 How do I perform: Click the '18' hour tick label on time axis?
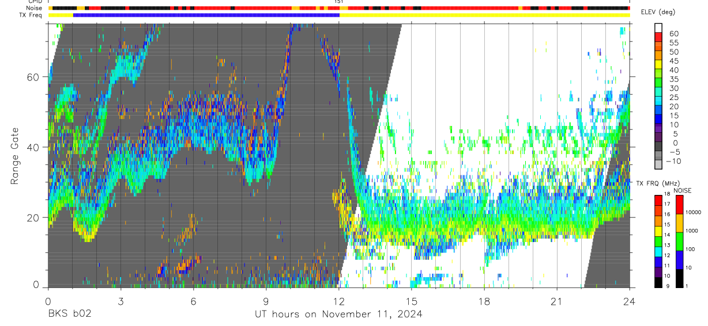pos(484,301)
